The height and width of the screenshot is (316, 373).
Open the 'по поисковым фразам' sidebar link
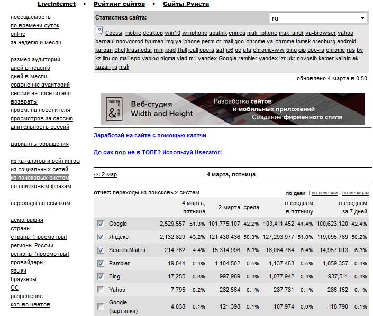tap(40, 186)
